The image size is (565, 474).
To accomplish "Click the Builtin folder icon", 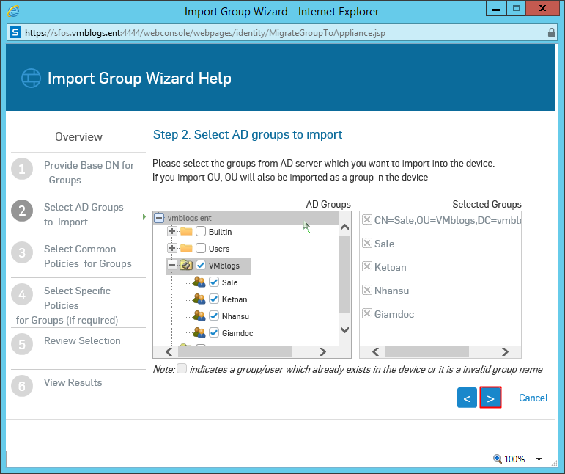I will (x=186, y=232).
